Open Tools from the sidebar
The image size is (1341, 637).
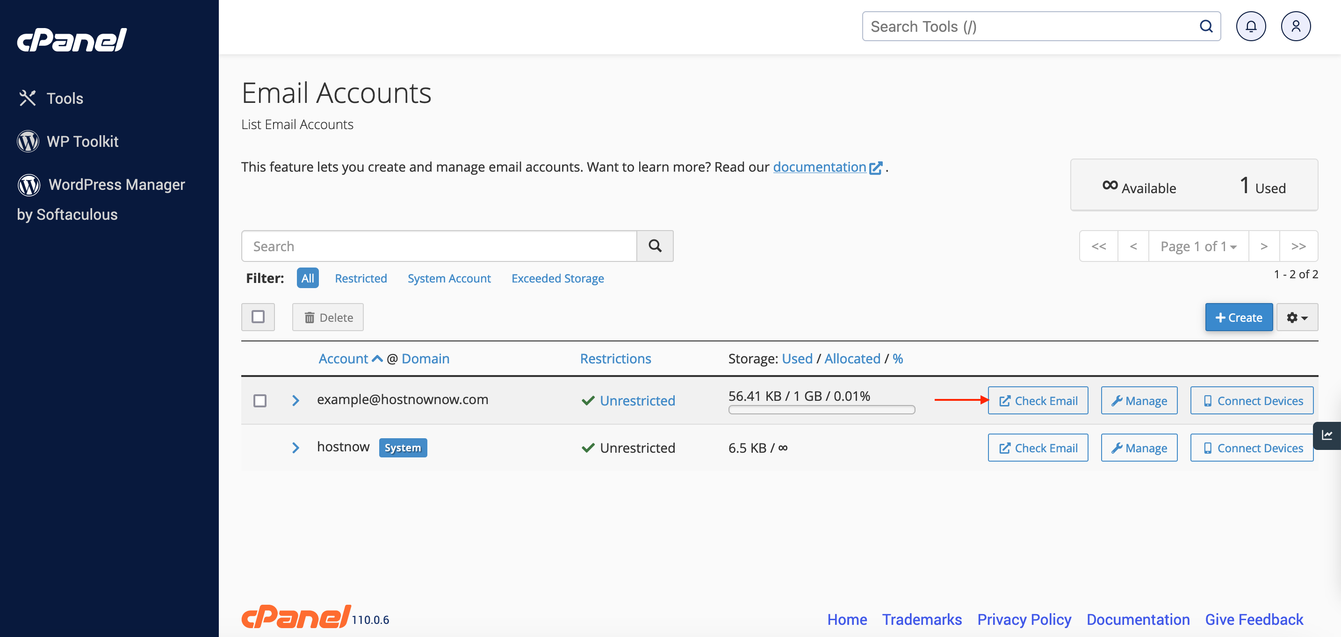(51, 98)
